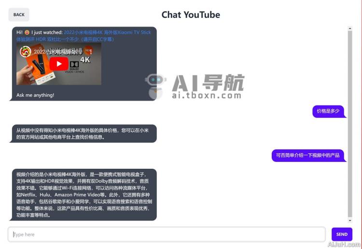
Task: Click the scrollbar down arrow
Action: (350, 220)
